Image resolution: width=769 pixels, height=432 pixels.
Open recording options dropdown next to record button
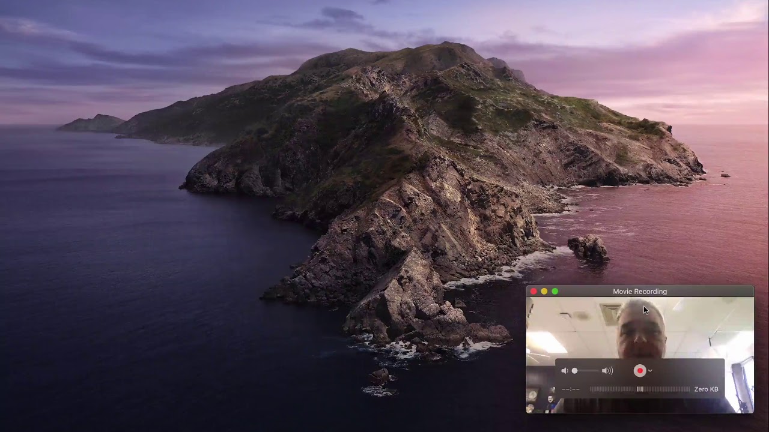(650, 371)
